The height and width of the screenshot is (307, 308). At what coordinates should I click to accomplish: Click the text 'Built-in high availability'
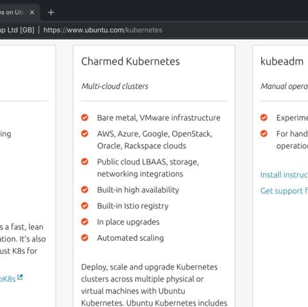tap(138, 190)
